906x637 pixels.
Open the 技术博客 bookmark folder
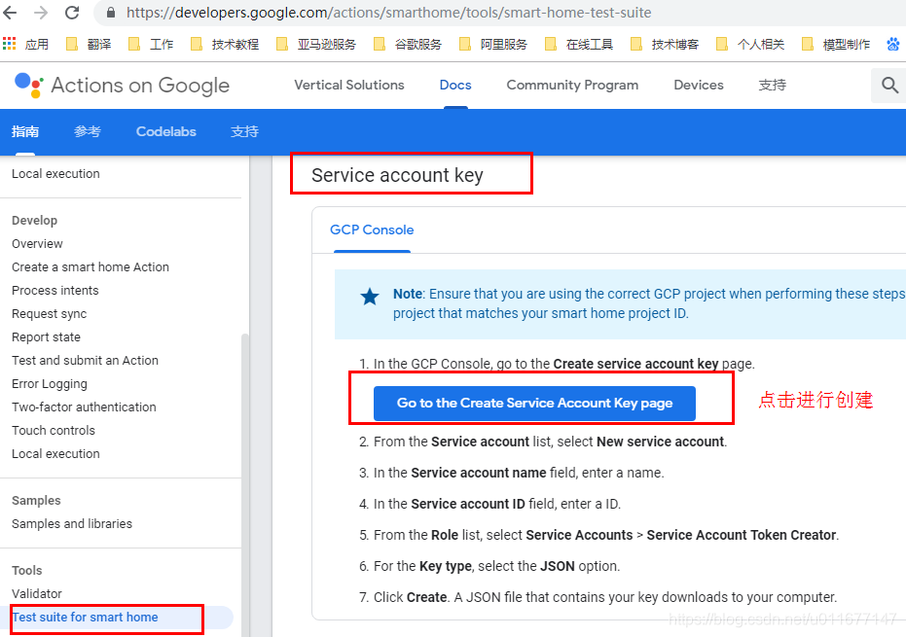coord(665,44)
